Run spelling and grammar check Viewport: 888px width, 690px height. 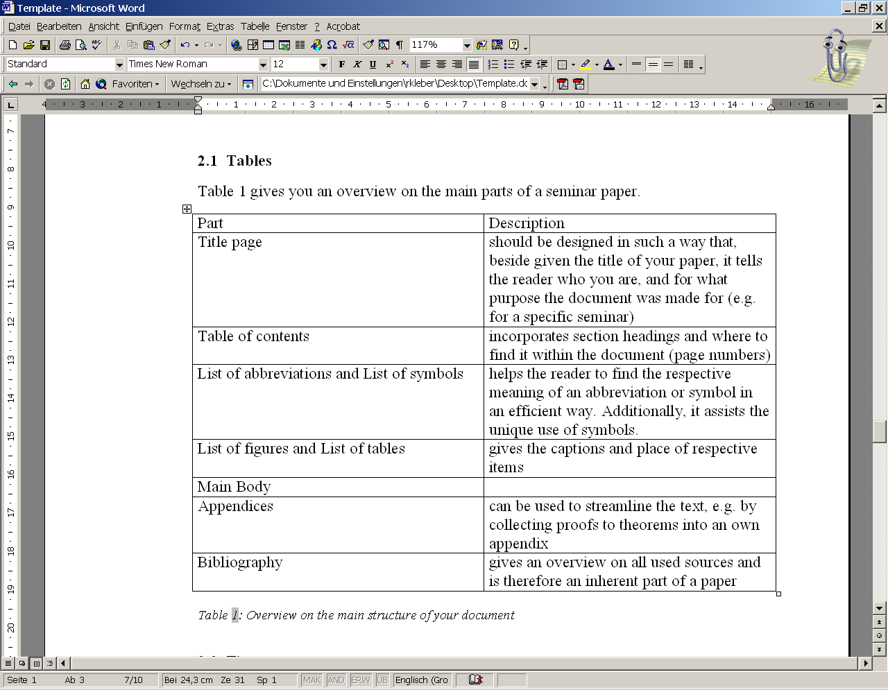coord(97,45)
